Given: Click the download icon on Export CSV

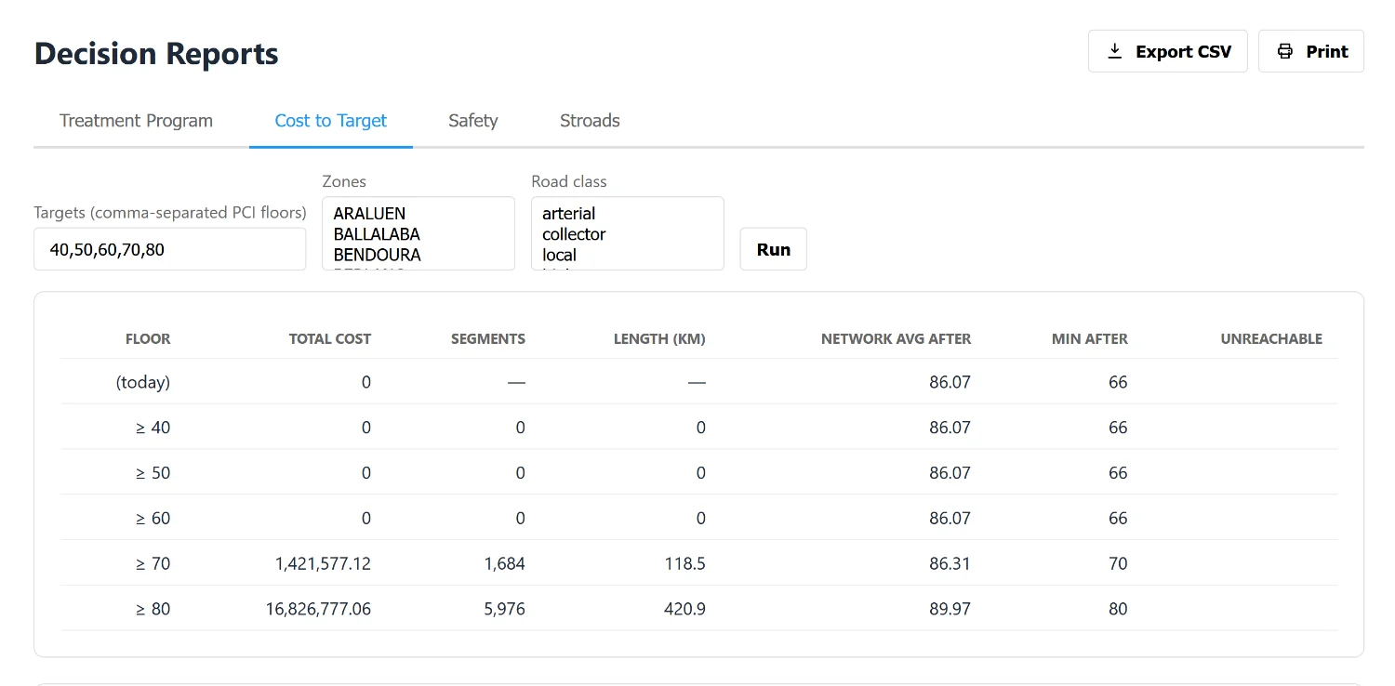Looking at the screenshot, I should click(x=1114, y=51).
